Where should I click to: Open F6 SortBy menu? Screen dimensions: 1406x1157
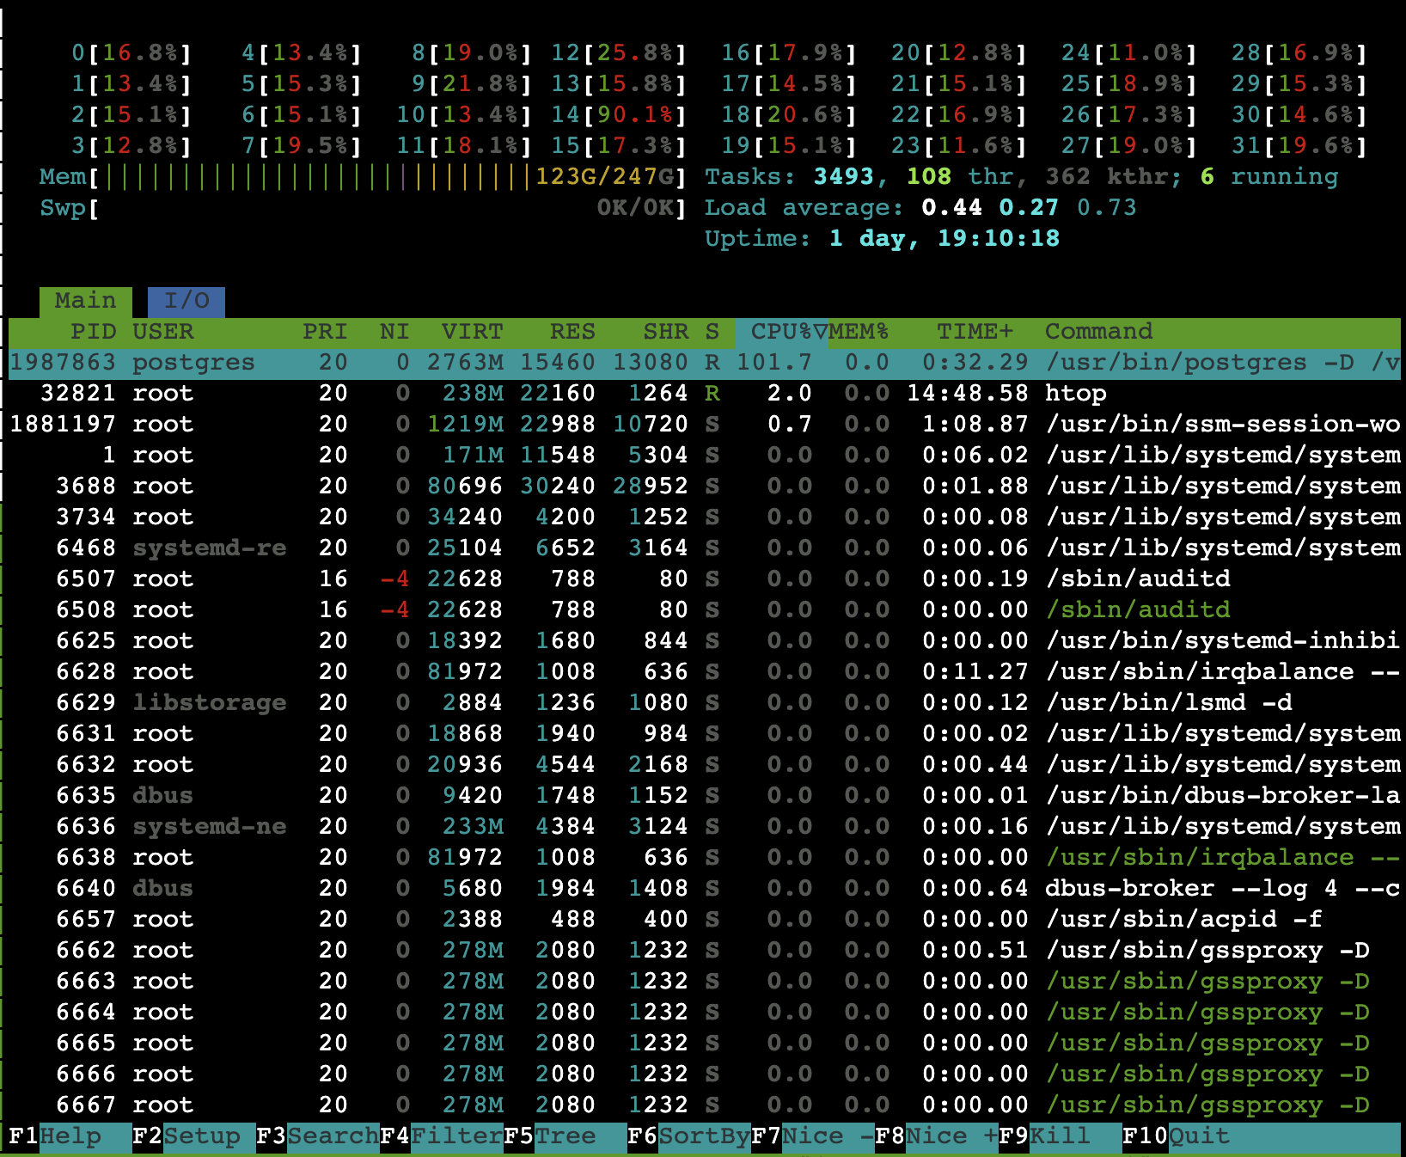pos(689,1136)
